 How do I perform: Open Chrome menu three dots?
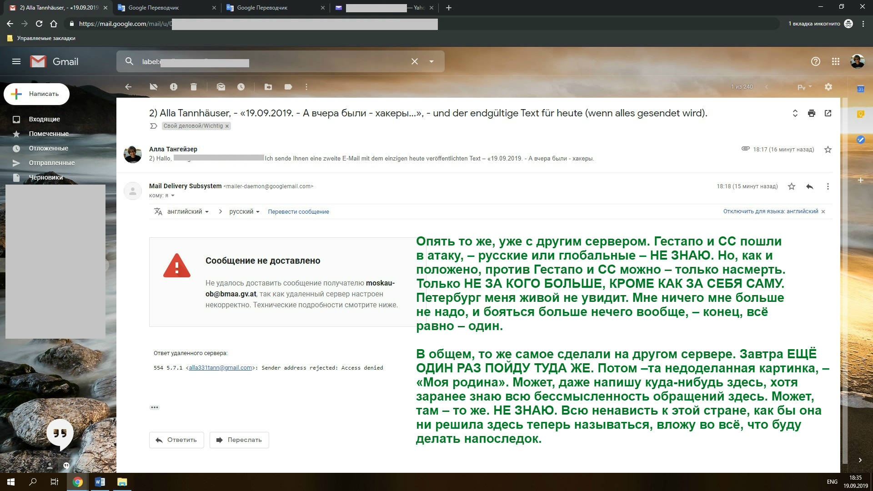coord(863,24)
